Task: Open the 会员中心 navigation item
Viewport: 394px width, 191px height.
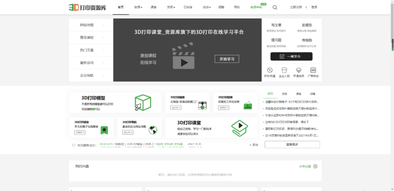Action: pos(256,7)
